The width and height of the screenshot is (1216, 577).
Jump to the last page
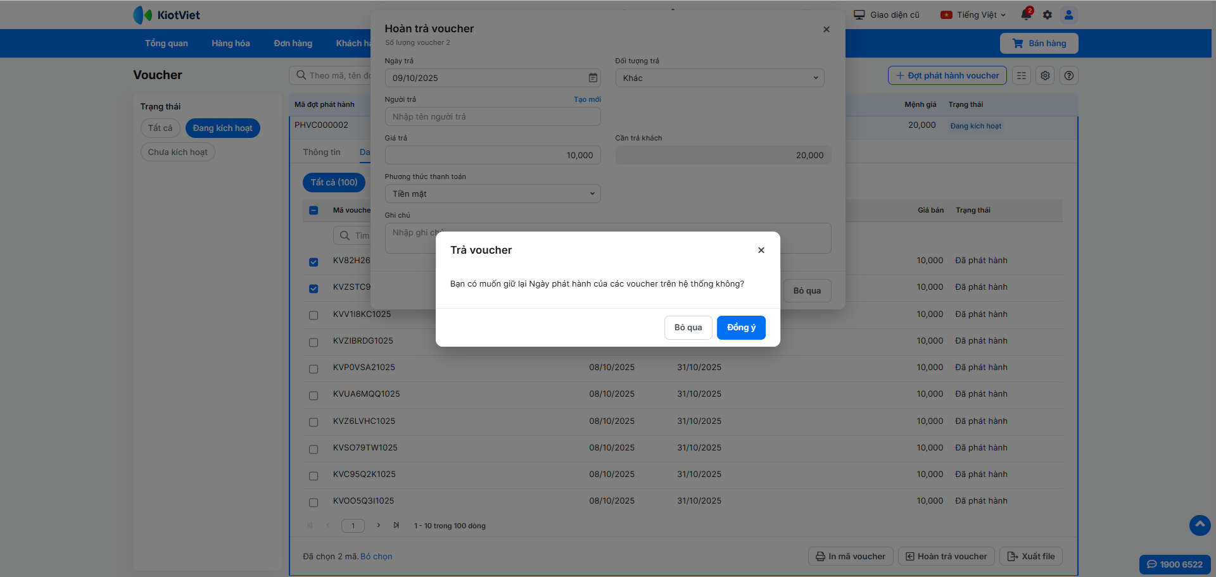(x=396, y=525)
